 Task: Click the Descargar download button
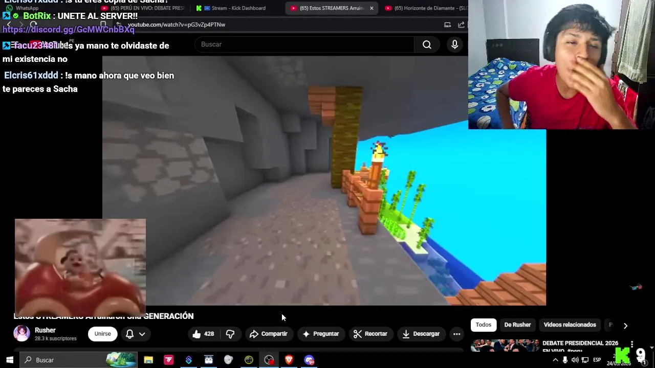pos(421,334)
